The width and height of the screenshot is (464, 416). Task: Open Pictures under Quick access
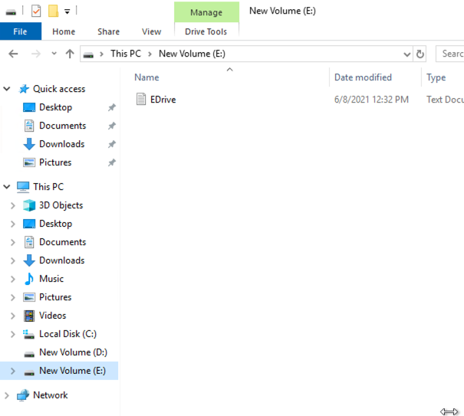(x=55, y=162)
